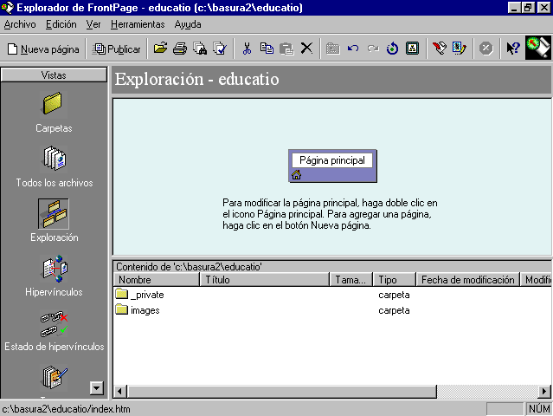Sort by Título column header

click(265, 280)
